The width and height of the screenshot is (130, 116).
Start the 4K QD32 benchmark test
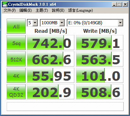coord(16,92)
